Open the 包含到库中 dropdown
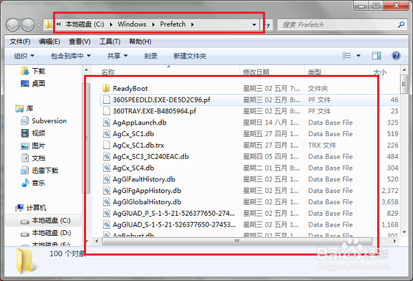The width and height of the screenshot is (413, 281). pyautogui.click(x=71, y=56)
